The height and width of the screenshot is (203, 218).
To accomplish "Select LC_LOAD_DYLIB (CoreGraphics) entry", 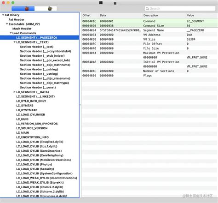I will (x=39, y=151).
